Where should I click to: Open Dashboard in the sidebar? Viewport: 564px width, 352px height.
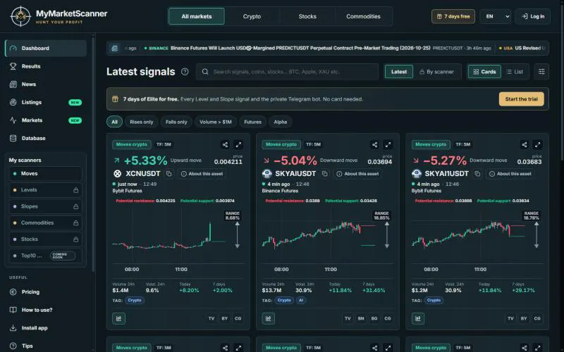[x=46, y=48]
